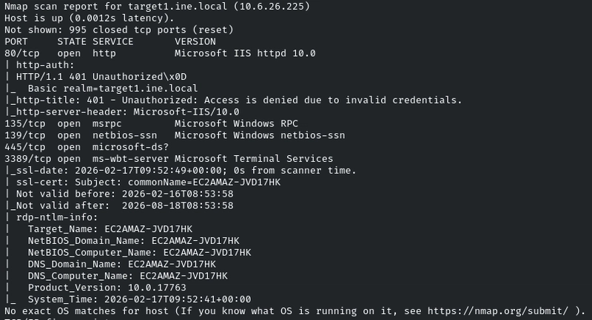Click the 445/tcp microsoft-ds? line

(74, 147)
